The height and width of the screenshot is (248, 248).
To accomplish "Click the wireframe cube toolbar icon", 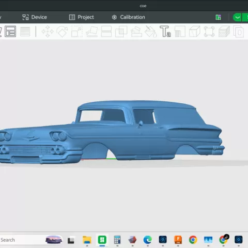I will (195, 32).
